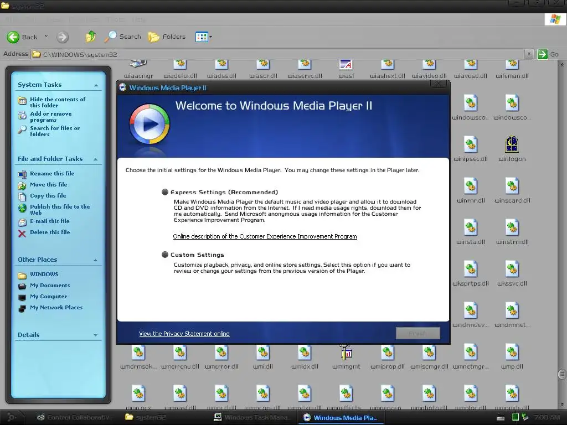The width and height of the screenshot is (567, 425).
Task: Collapse the System Tasks section
Action: (96, 85)
